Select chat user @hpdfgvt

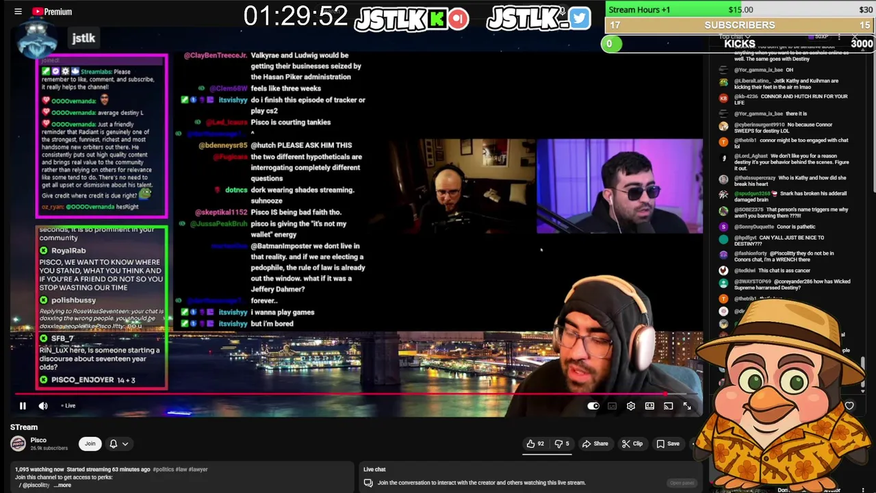tap(745, 238)
